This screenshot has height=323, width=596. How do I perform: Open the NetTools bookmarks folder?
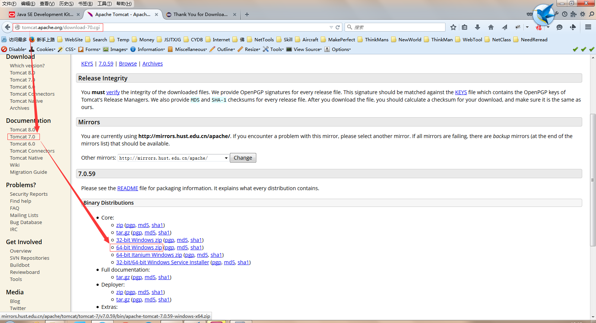tap(260, 39)
